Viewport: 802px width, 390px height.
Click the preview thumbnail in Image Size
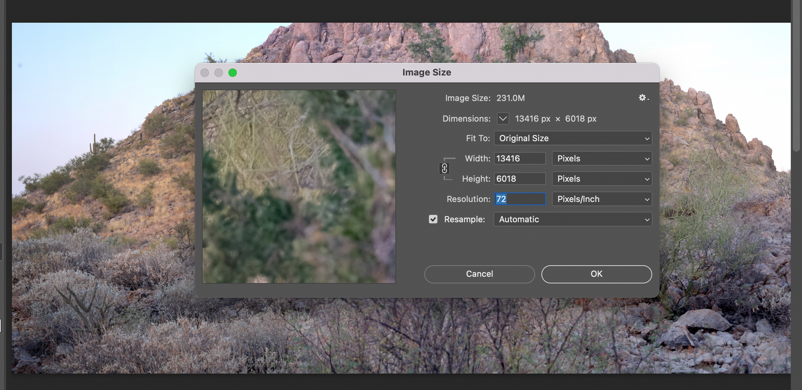point(299,187)
